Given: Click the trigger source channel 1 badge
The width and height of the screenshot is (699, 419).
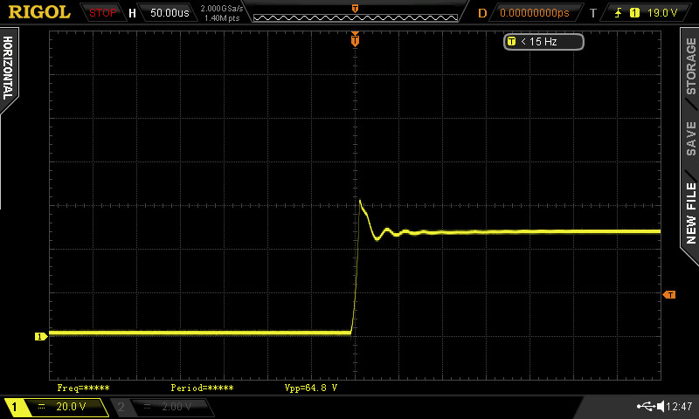Looking at the screenshot, I should point(634,13).
